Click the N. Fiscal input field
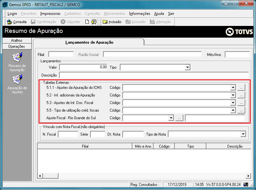The image size is (256, 190). click(68, 134)
